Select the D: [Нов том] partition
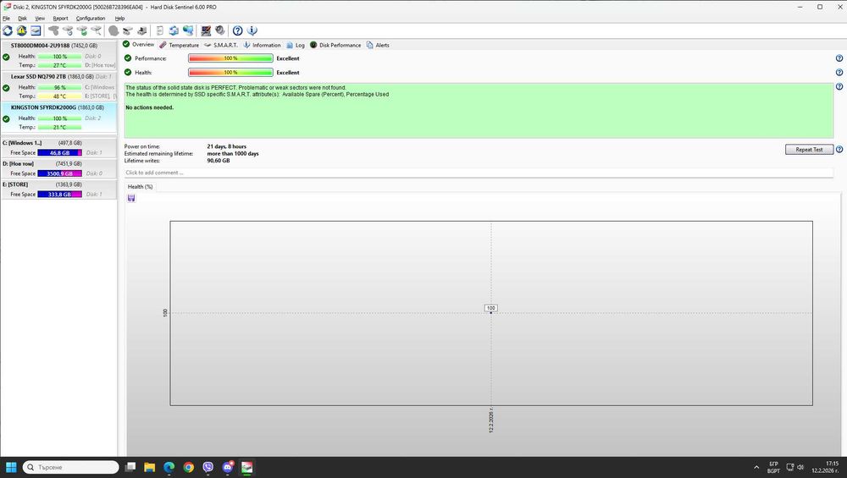Screen dimensions: 847x478 [59, 168]
